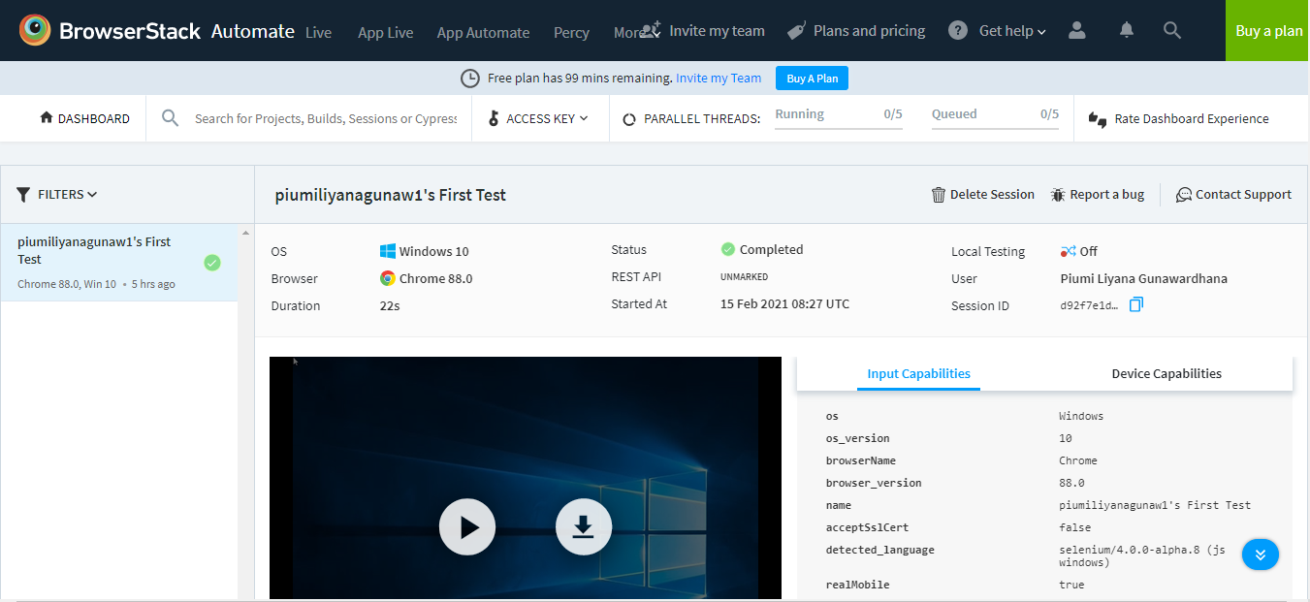Go to Dashboard

(84, 118)
